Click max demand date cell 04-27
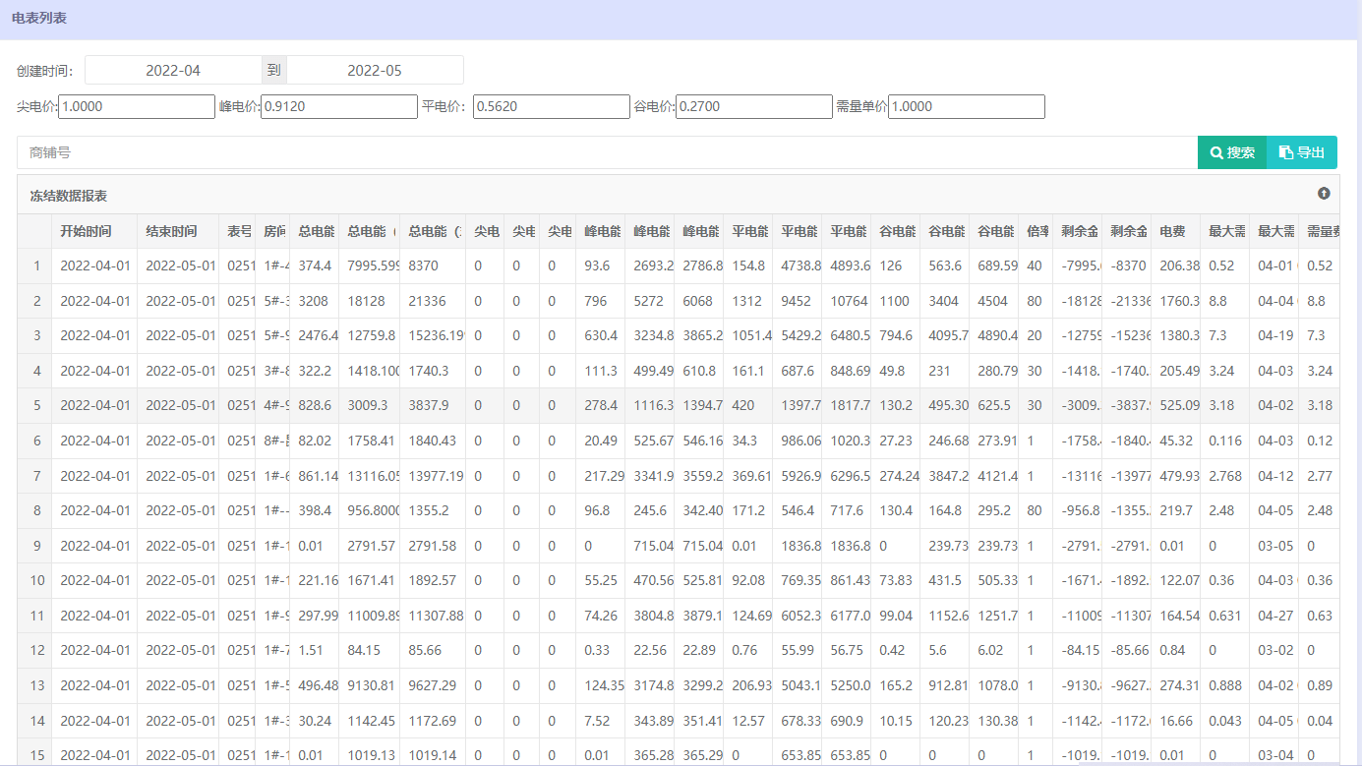Viewport: 1362px width, 766px height. pyautogui.click(x=1273, y=616)
